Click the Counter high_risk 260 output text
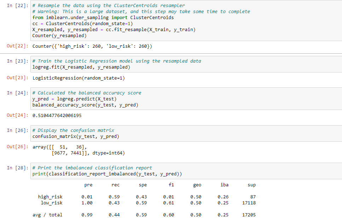 pos(92,46)
